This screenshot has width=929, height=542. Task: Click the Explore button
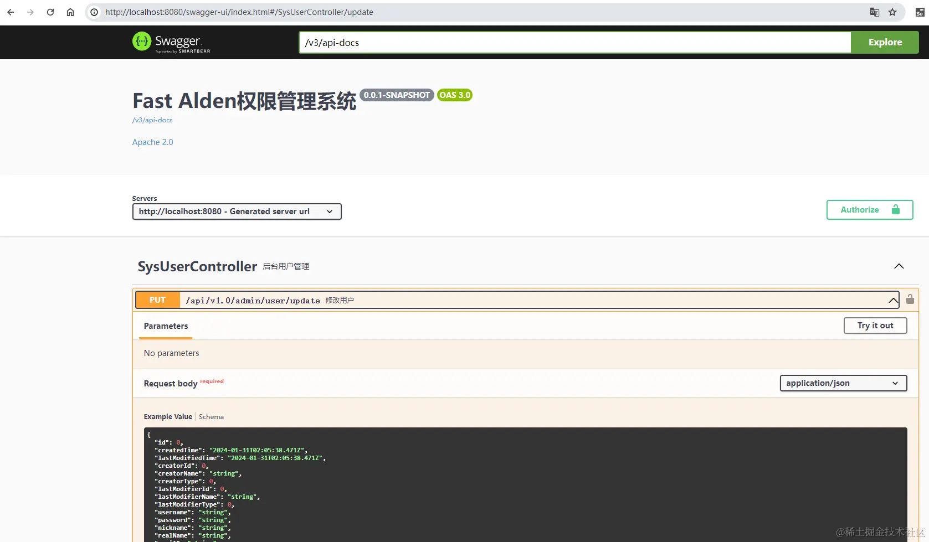(885, 42)
